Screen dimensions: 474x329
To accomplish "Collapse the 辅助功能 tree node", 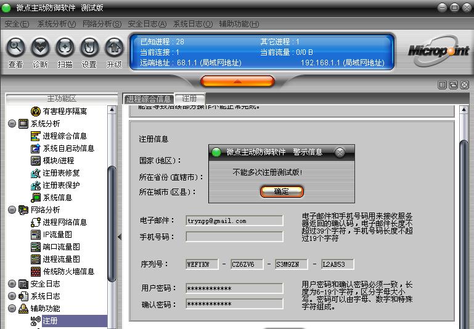I will (12, 309).
